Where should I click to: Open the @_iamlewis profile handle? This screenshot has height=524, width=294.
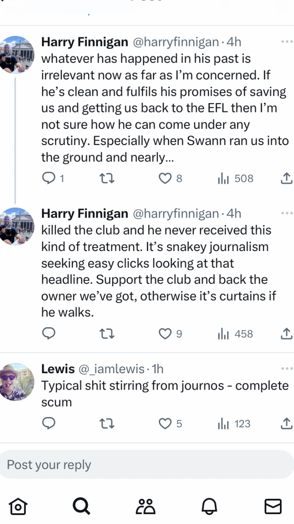[x=111, y=369]
